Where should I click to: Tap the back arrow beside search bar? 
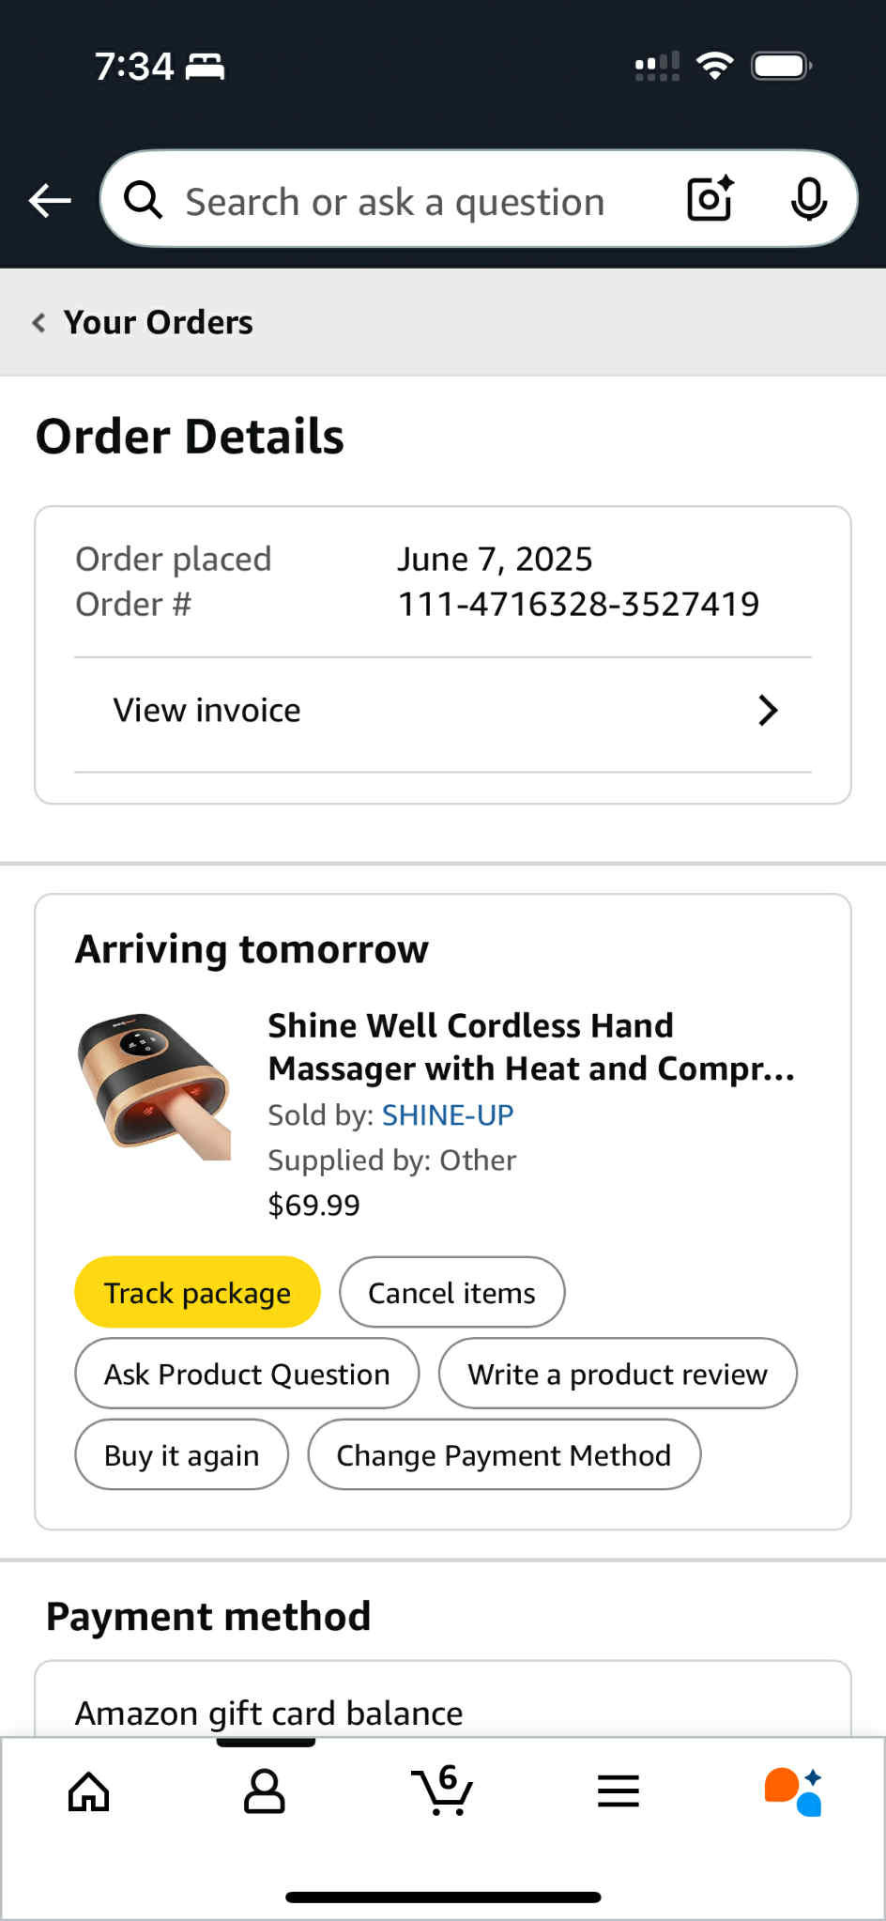tap(50, 200)
